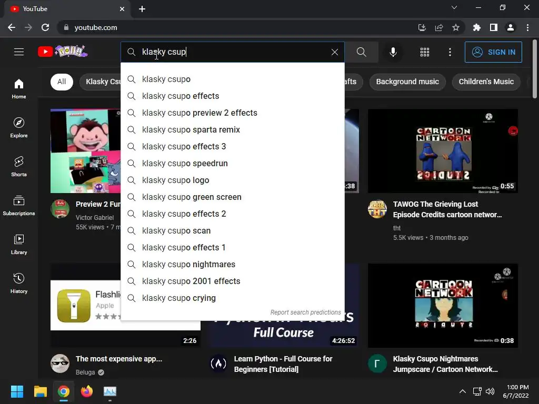This screenshot has height=404, width=539.
Task: Choose suggestion 'klasky csupo'
Action: tap(233, 79)
